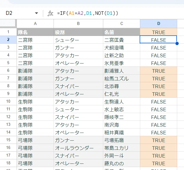
Task: Click cell 二宮匡貴
Action: (122, 40)
